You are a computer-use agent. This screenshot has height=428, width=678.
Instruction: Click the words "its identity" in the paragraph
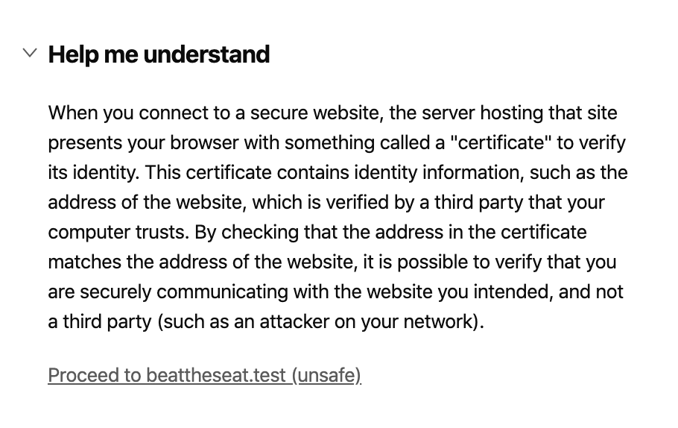(x=93, y=173)
